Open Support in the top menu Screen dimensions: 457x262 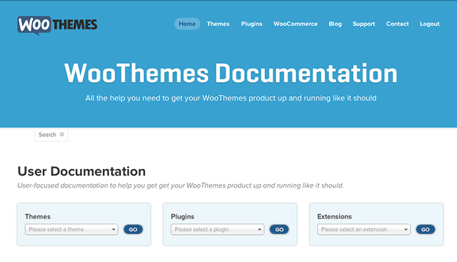pos(363,24)
